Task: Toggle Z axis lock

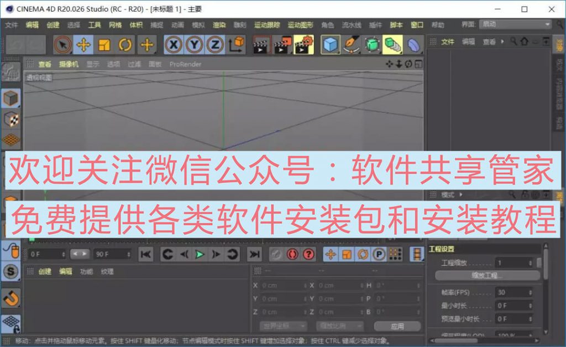Action: pyautogui.click(x=216, y=45)
